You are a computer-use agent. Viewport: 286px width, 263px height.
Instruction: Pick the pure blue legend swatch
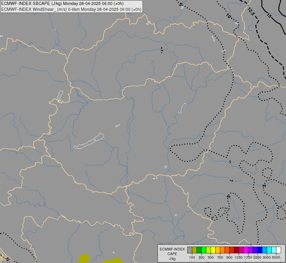coord(260,250)
